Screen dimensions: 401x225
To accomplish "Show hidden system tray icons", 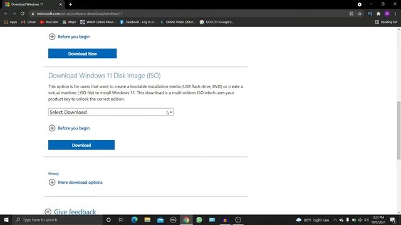I will [x=335, y=220].
